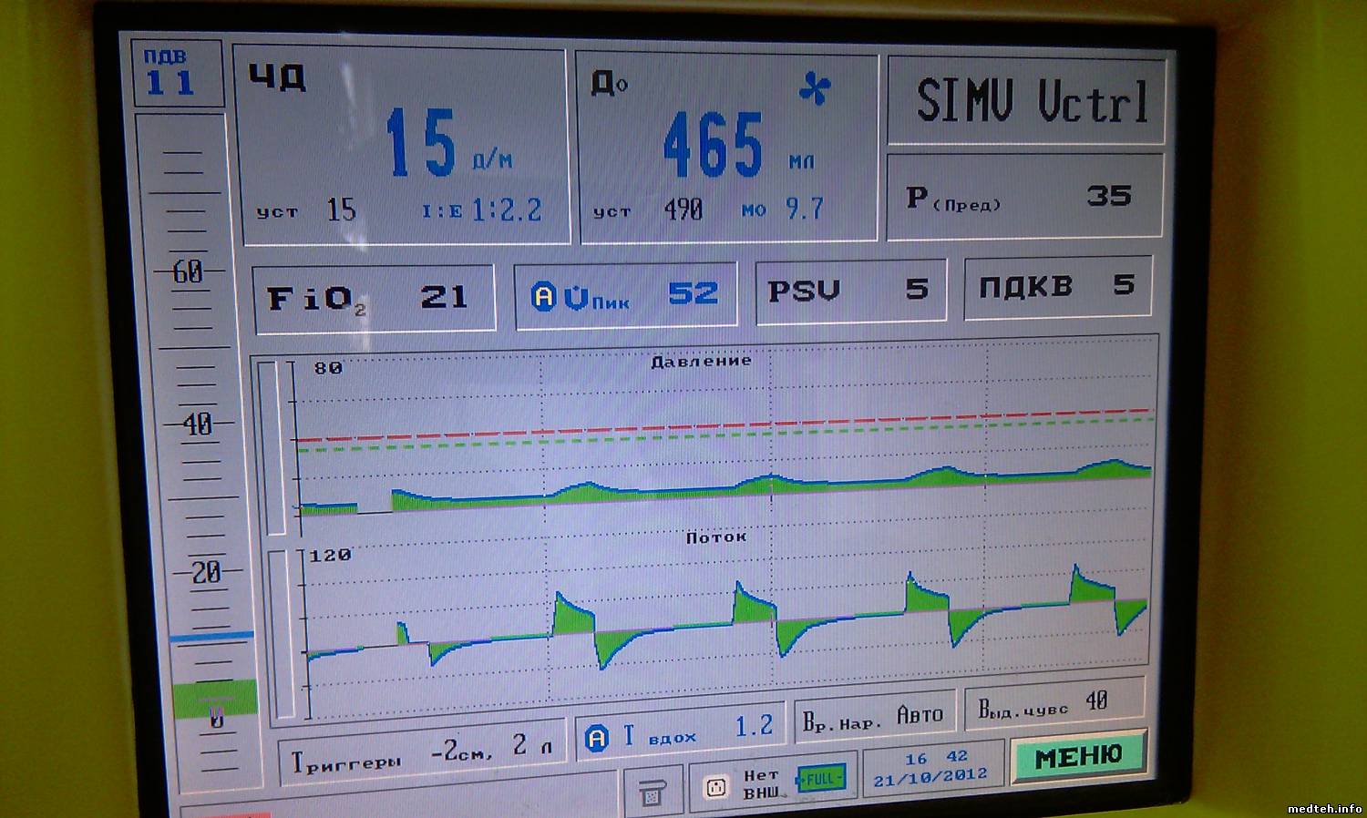Viewport: 1367px width, 818px height.
Task: Select the Триггеры -2см, 2 л setting
Action: tap(422, 754)
